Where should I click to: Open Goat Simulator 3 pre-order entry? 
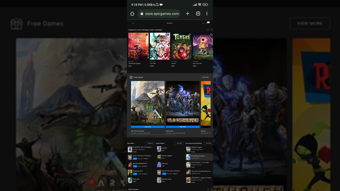199,165
